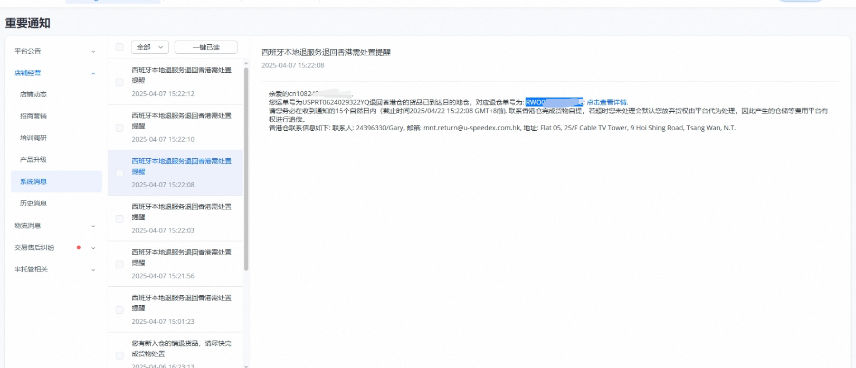Click the 点击查看详情 link
Viewport: 856px width, 368px height.
[607, 102]
